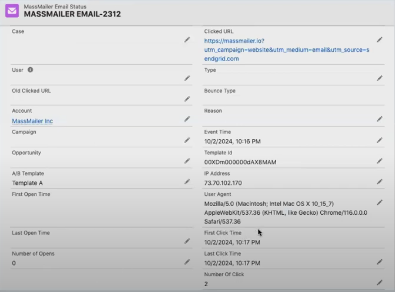Image resolution: width=395 pixels, height=292 pixels.
Task: Select the Number Of Click value 2
Action: click(x=206, y=284)
